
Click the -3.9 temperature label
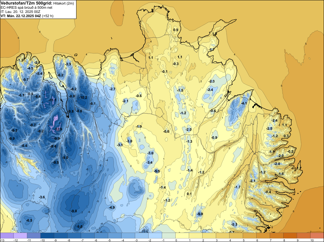(68, 64)
